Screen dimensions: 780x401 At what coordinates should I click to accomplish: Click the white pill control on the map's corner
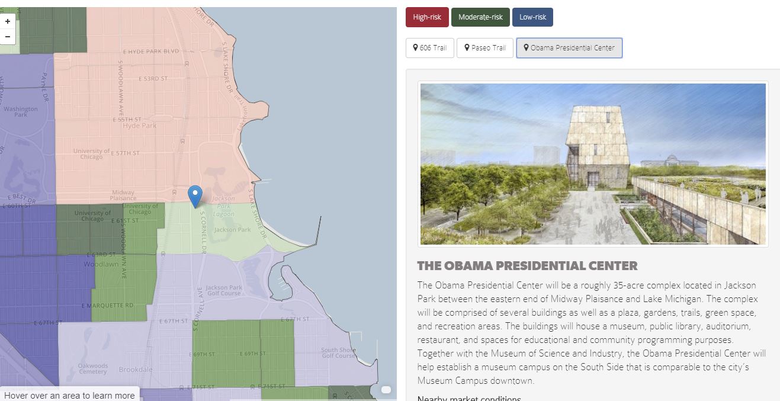coord(386,390)
